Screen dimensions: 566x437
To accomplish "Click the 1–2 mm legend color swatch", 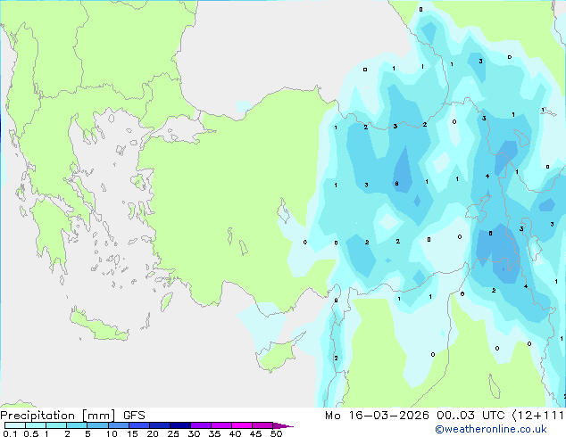I will click(x=56, y=425).
